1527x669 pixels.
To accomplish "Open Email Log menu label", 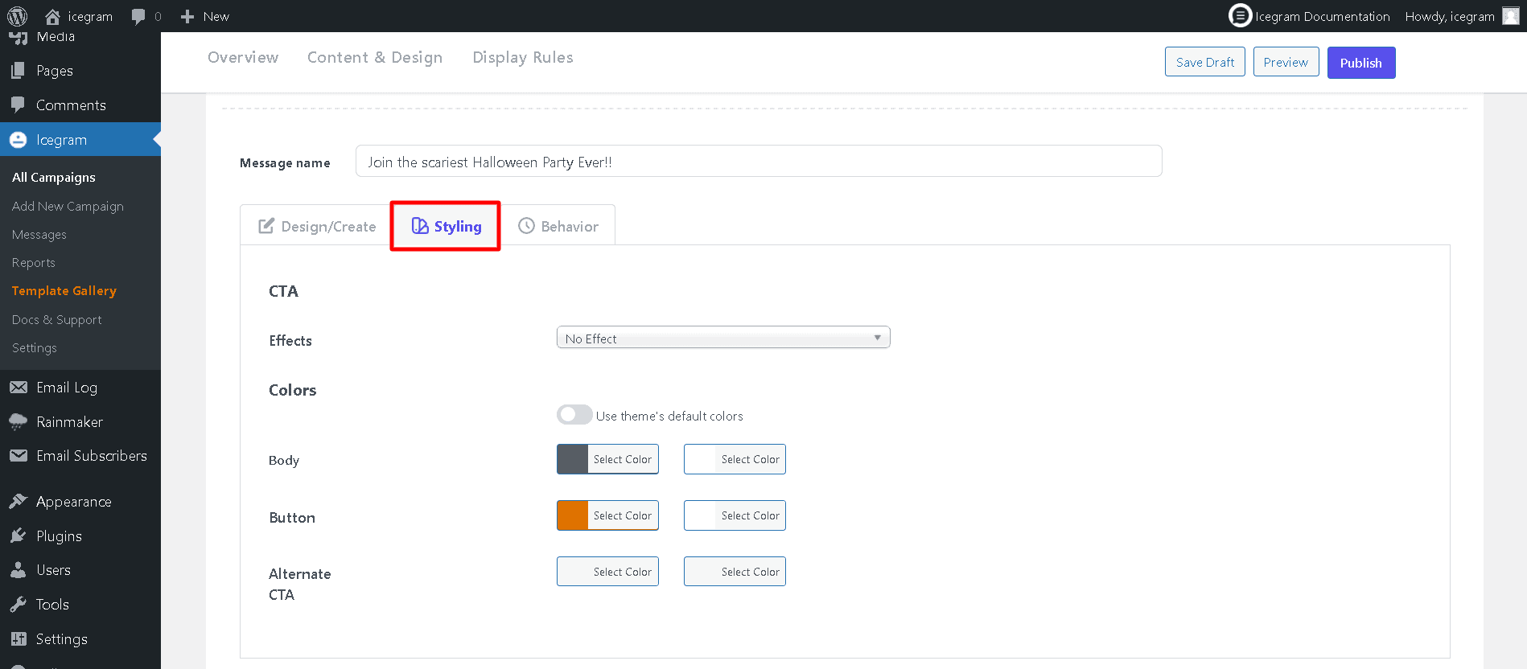I will coord(67,388).
